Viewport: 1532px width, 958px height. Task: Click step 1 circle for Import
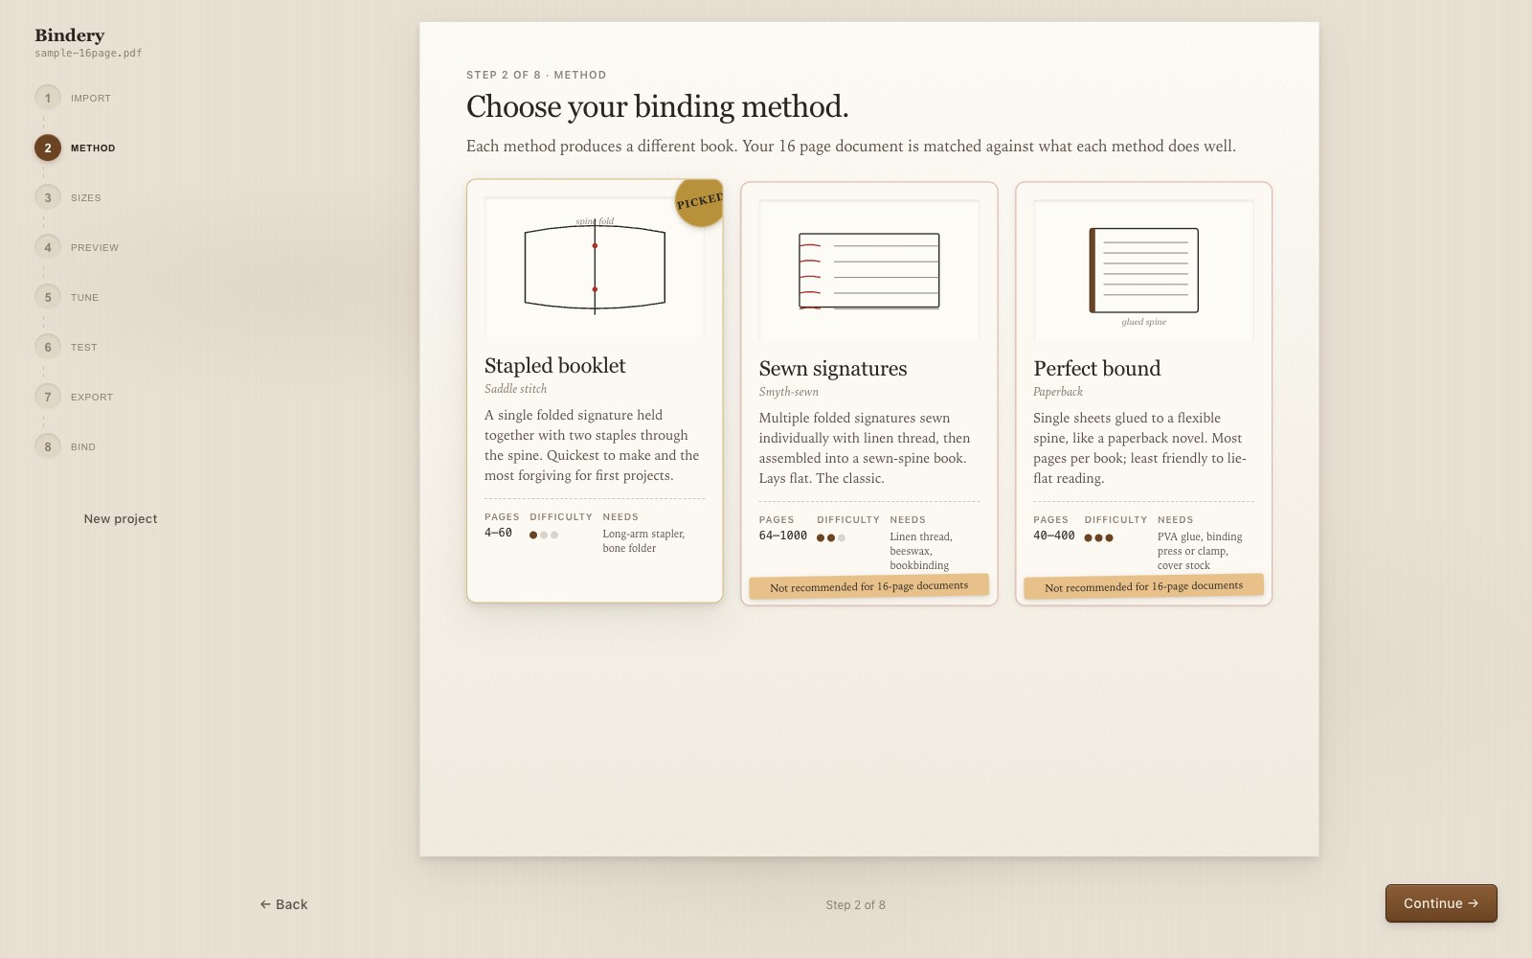(48, 98)
